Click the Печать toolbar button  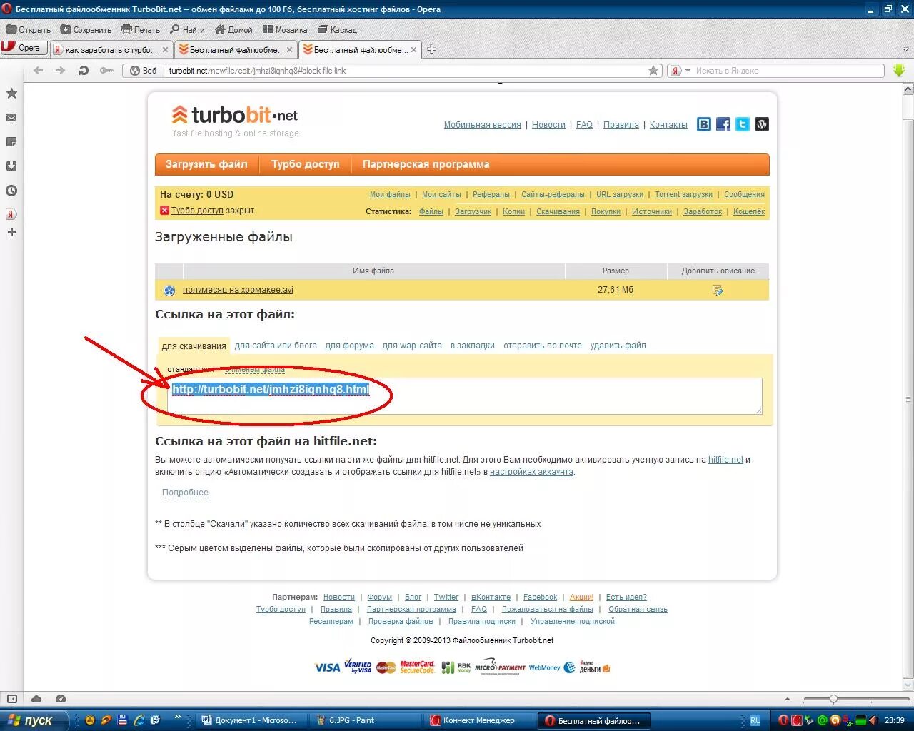[x=141, y=29]
